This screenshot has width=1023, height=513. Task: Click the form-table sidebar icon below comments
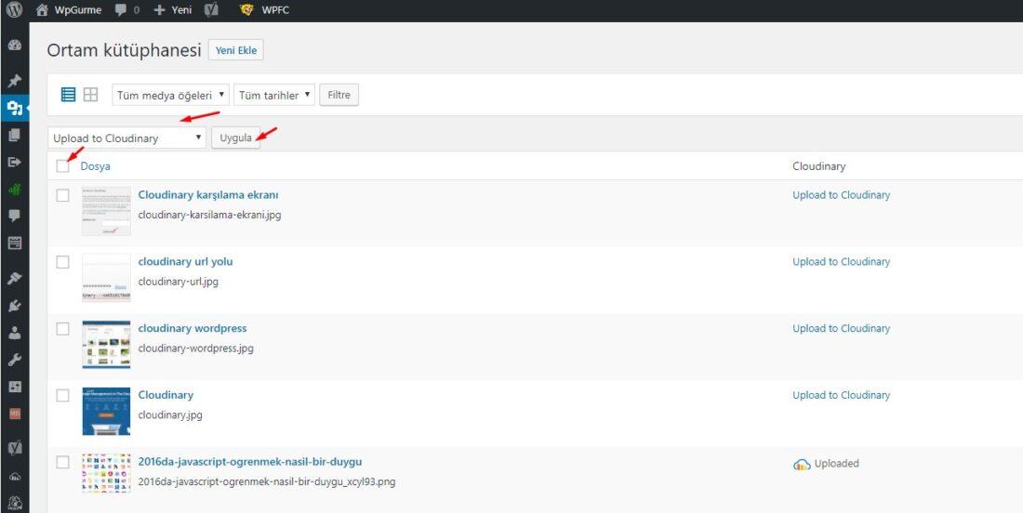tap(14, 243)
